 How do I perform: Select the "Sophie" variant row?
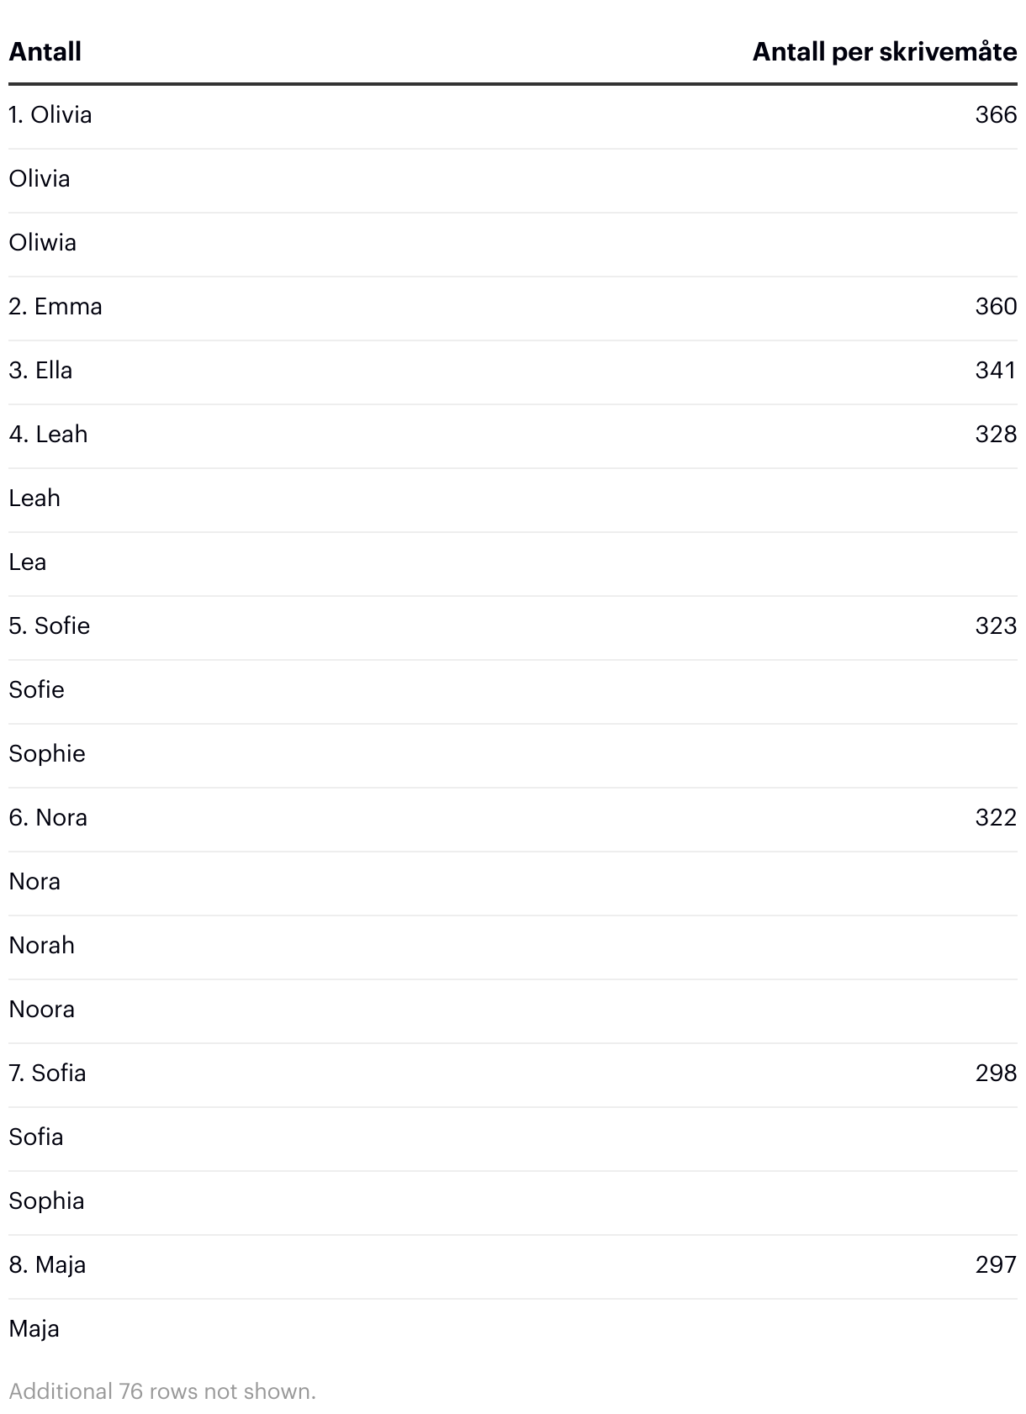click(47, 753)
